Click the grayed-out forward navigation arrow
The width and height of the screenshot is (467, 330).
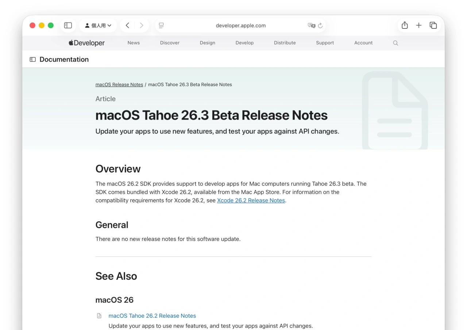[141, 25]
